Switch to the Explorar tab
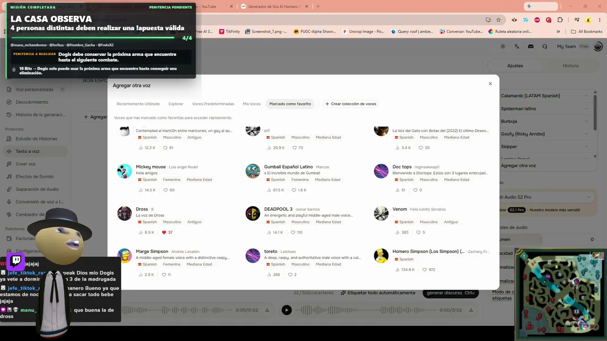The height and width of the screenshot is (341, 607). click(176, 104)
